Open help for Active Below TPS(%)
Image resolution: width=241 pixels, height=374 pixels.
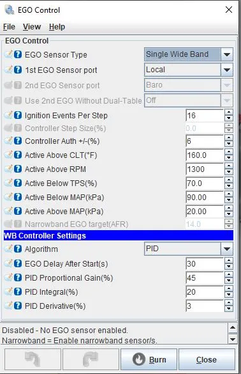[x=18, y=183]
